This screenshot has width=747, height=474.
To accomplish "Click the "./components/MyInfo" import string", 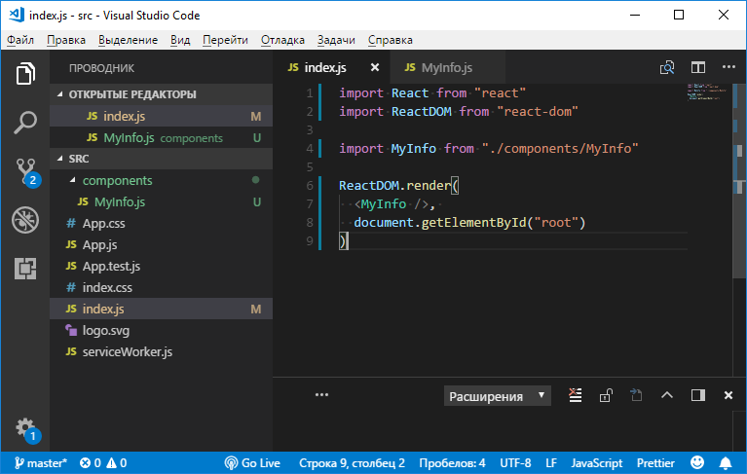I will click(x=560, y=149).
